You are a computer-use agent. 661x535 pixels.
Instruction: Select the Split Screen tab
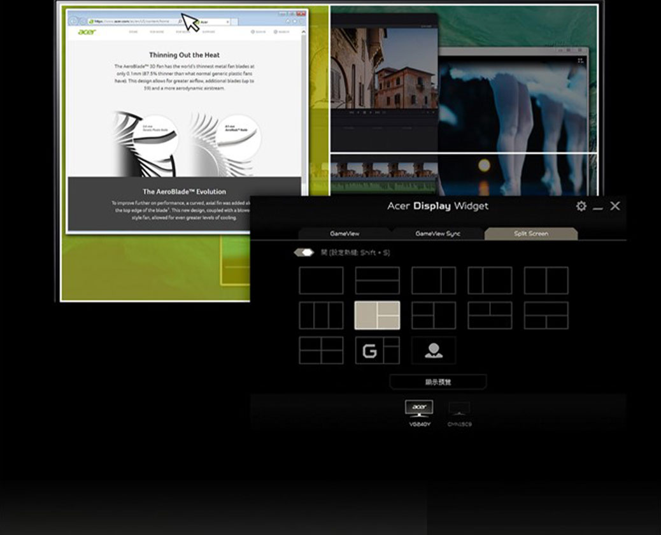[x=530, y=234]
